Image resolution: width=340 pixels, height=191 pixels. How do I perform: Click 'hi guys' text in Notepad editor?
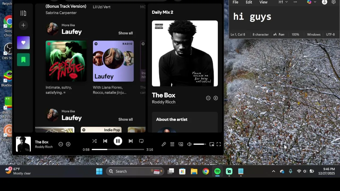pos(252,17)
